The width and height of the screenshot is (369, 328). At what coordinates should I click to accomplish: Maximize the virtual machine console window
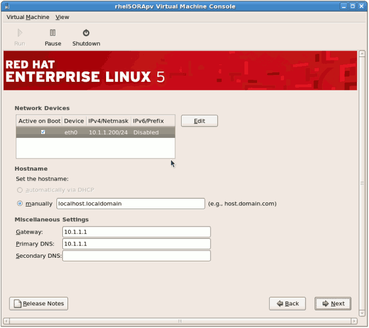tap(351, 6)
